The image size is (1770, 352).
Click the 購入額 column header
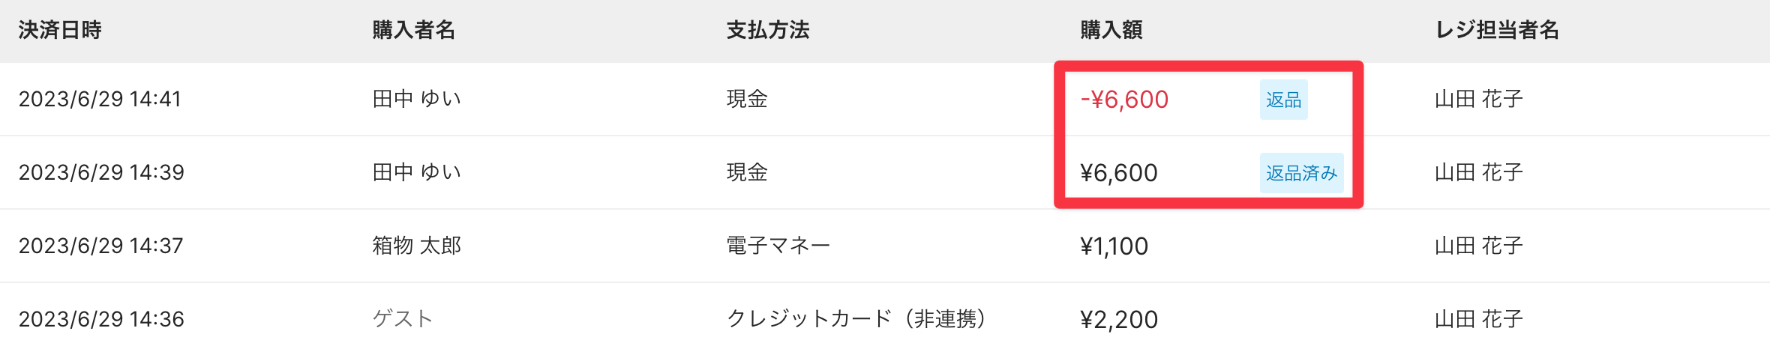click(x=1111, y=30)
